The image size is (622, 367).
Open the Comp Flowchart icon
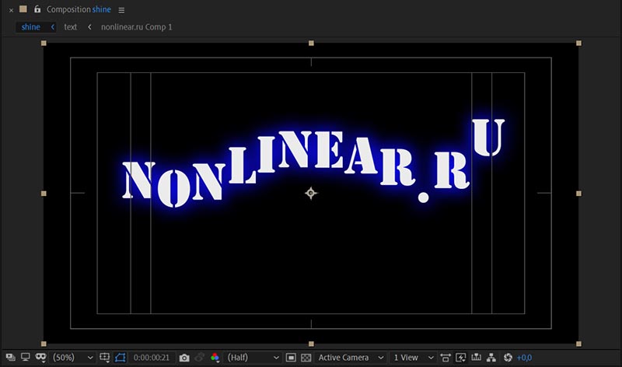click(x=491, y=358)
